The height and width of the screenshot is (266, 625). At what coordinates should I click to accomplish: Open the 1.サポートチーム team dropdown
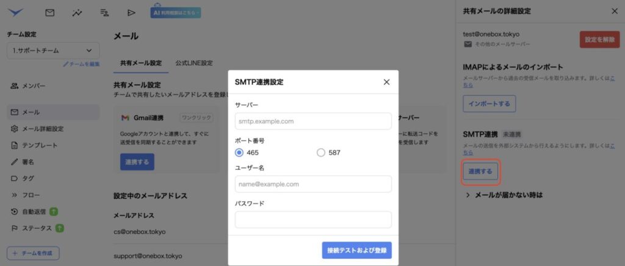tap(52, 51)
